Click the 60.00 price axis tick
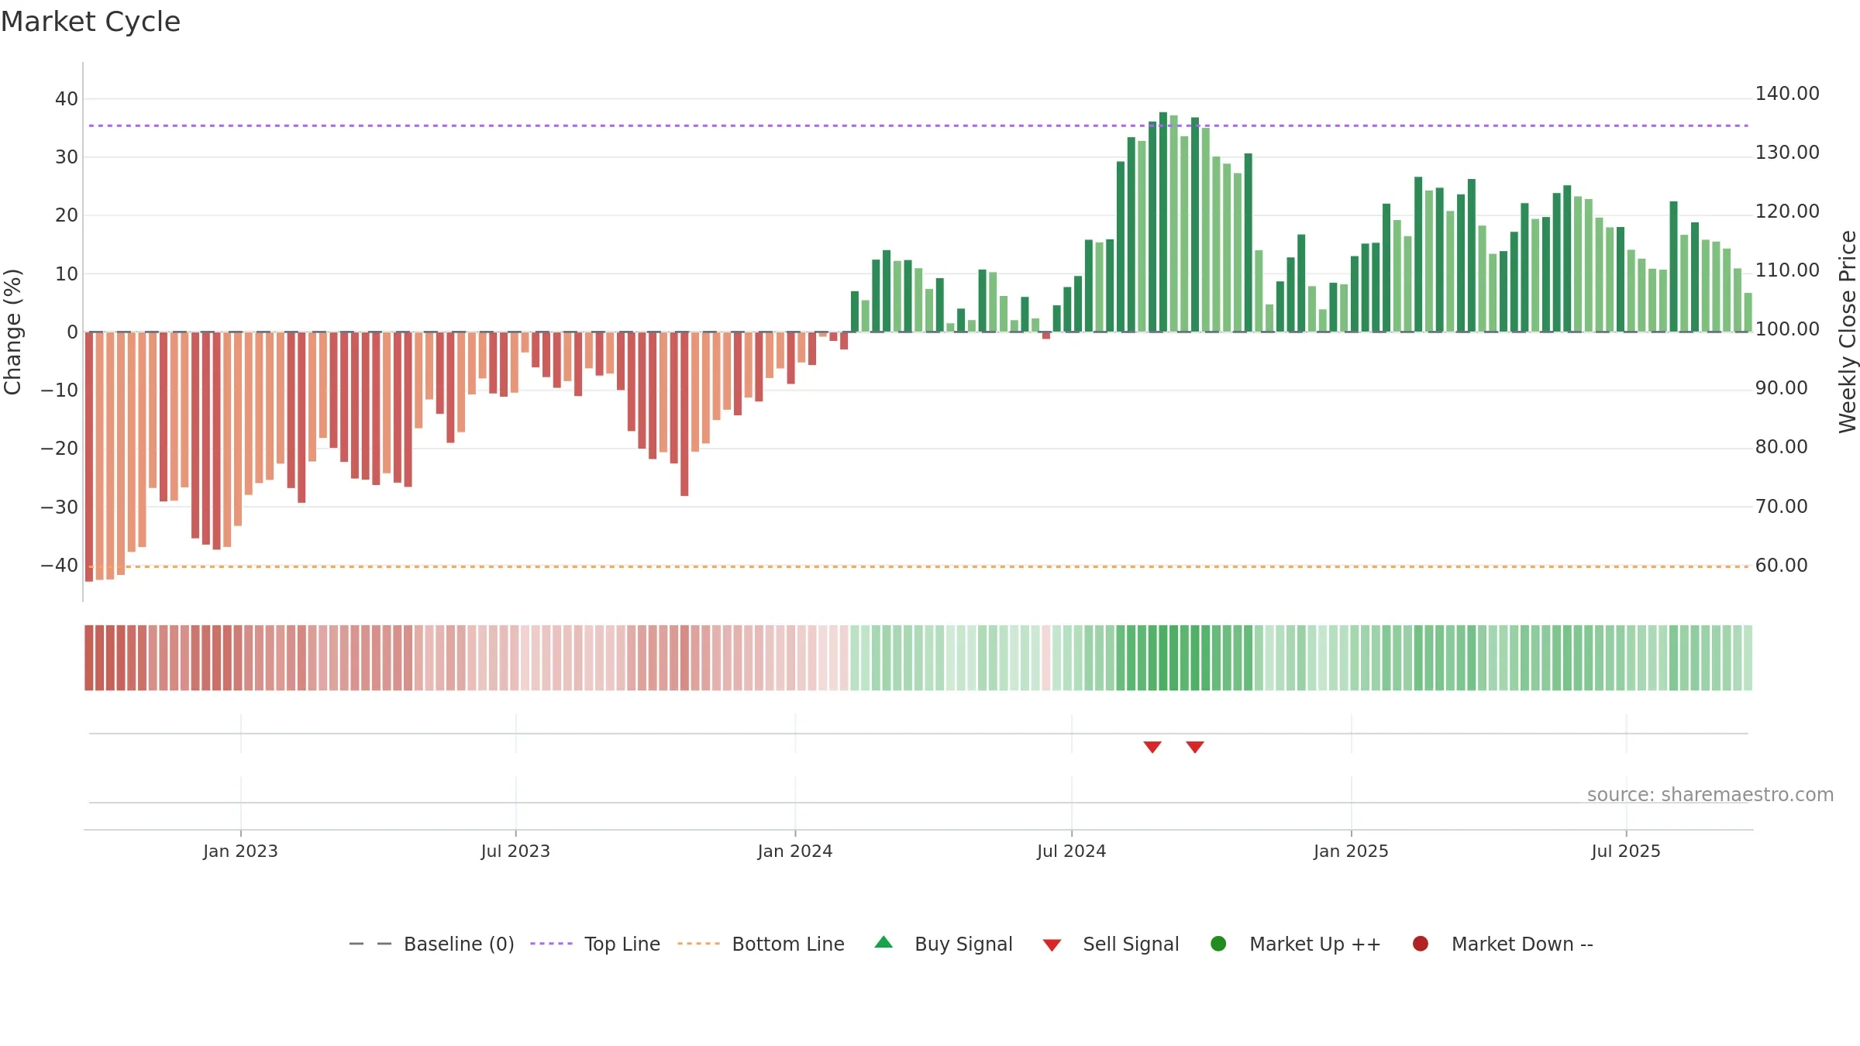This screenshot has height=1046, width=1860. 1781,566
